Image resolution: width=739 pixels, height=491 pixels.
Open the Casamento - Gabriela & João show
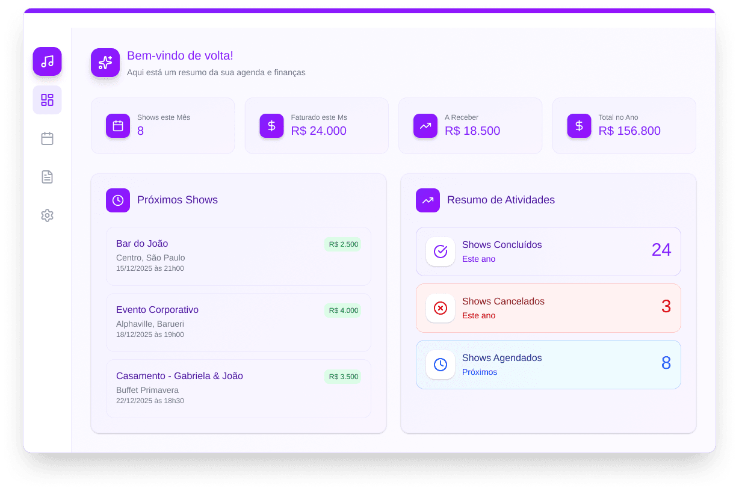[238, 388]
